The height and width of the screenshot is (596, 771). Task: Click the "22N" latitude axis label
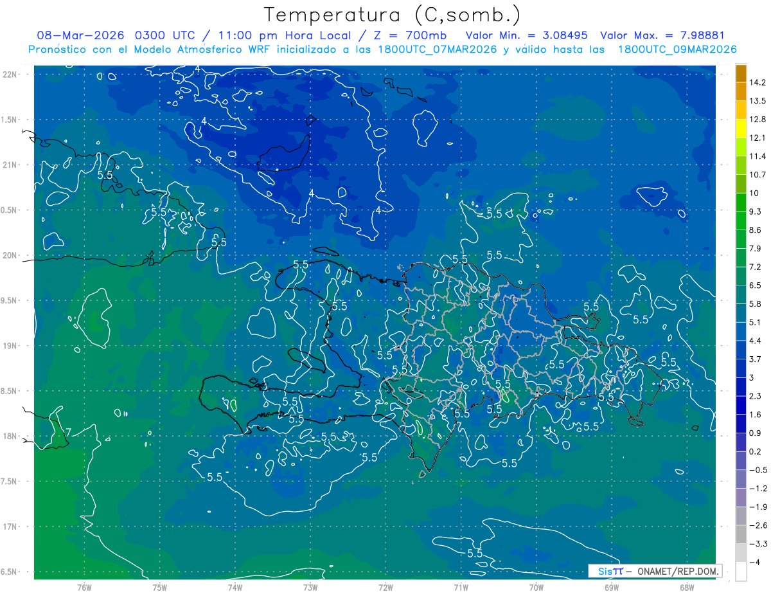10,75
